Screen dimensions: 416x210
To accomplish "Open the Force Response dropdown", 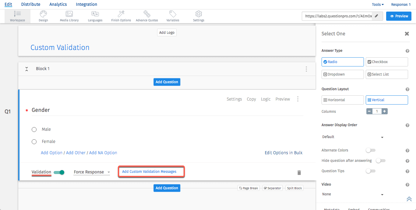I will [92, 172].
